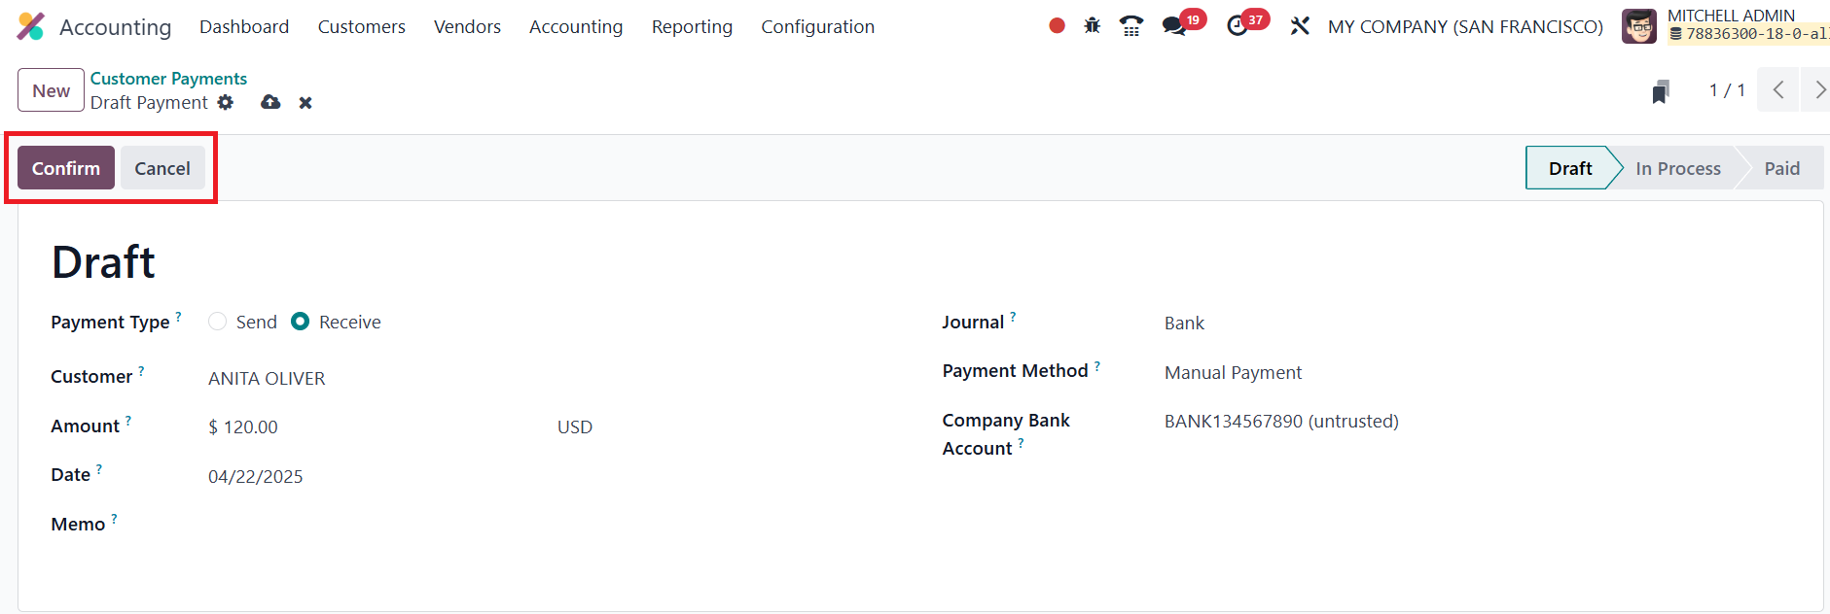Open the Accounting app home icon
This screenshot has width=1830, height=614.
pos(31,26)
